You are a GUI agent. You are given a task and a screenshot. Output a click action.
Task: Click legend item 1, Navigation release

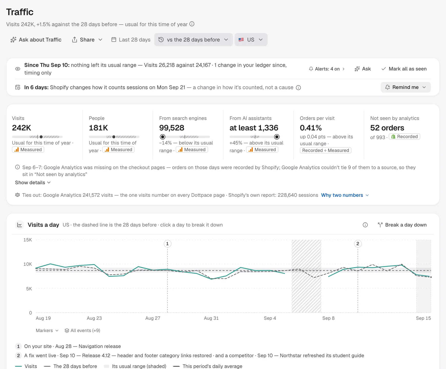pyautogui.click(x=68, y=346)
